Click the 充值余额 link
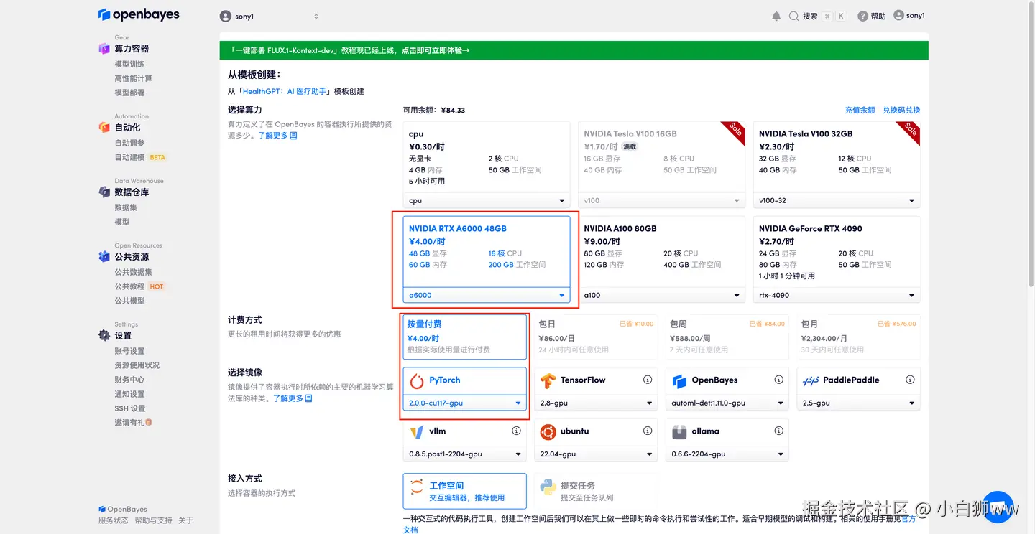This screenshot has width=1035, height=534. (x=860, y=110)
